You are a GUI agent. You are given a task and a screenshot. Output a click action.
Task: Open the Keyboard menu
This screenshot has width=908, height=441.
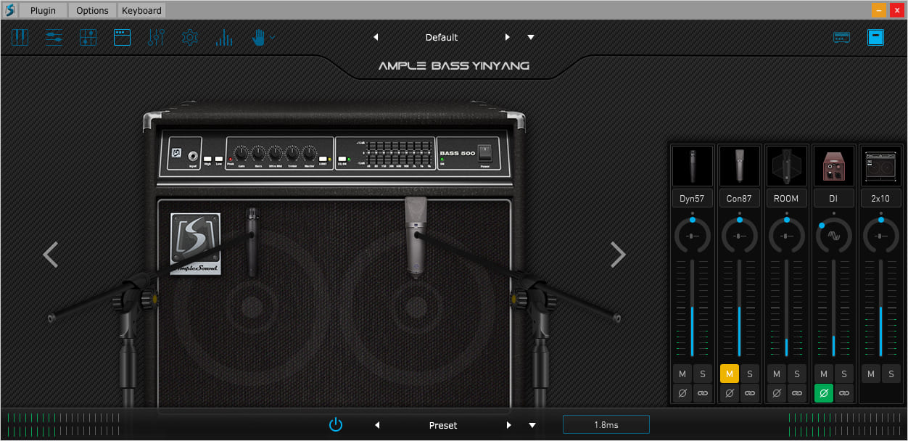click(x=141, y=10)
